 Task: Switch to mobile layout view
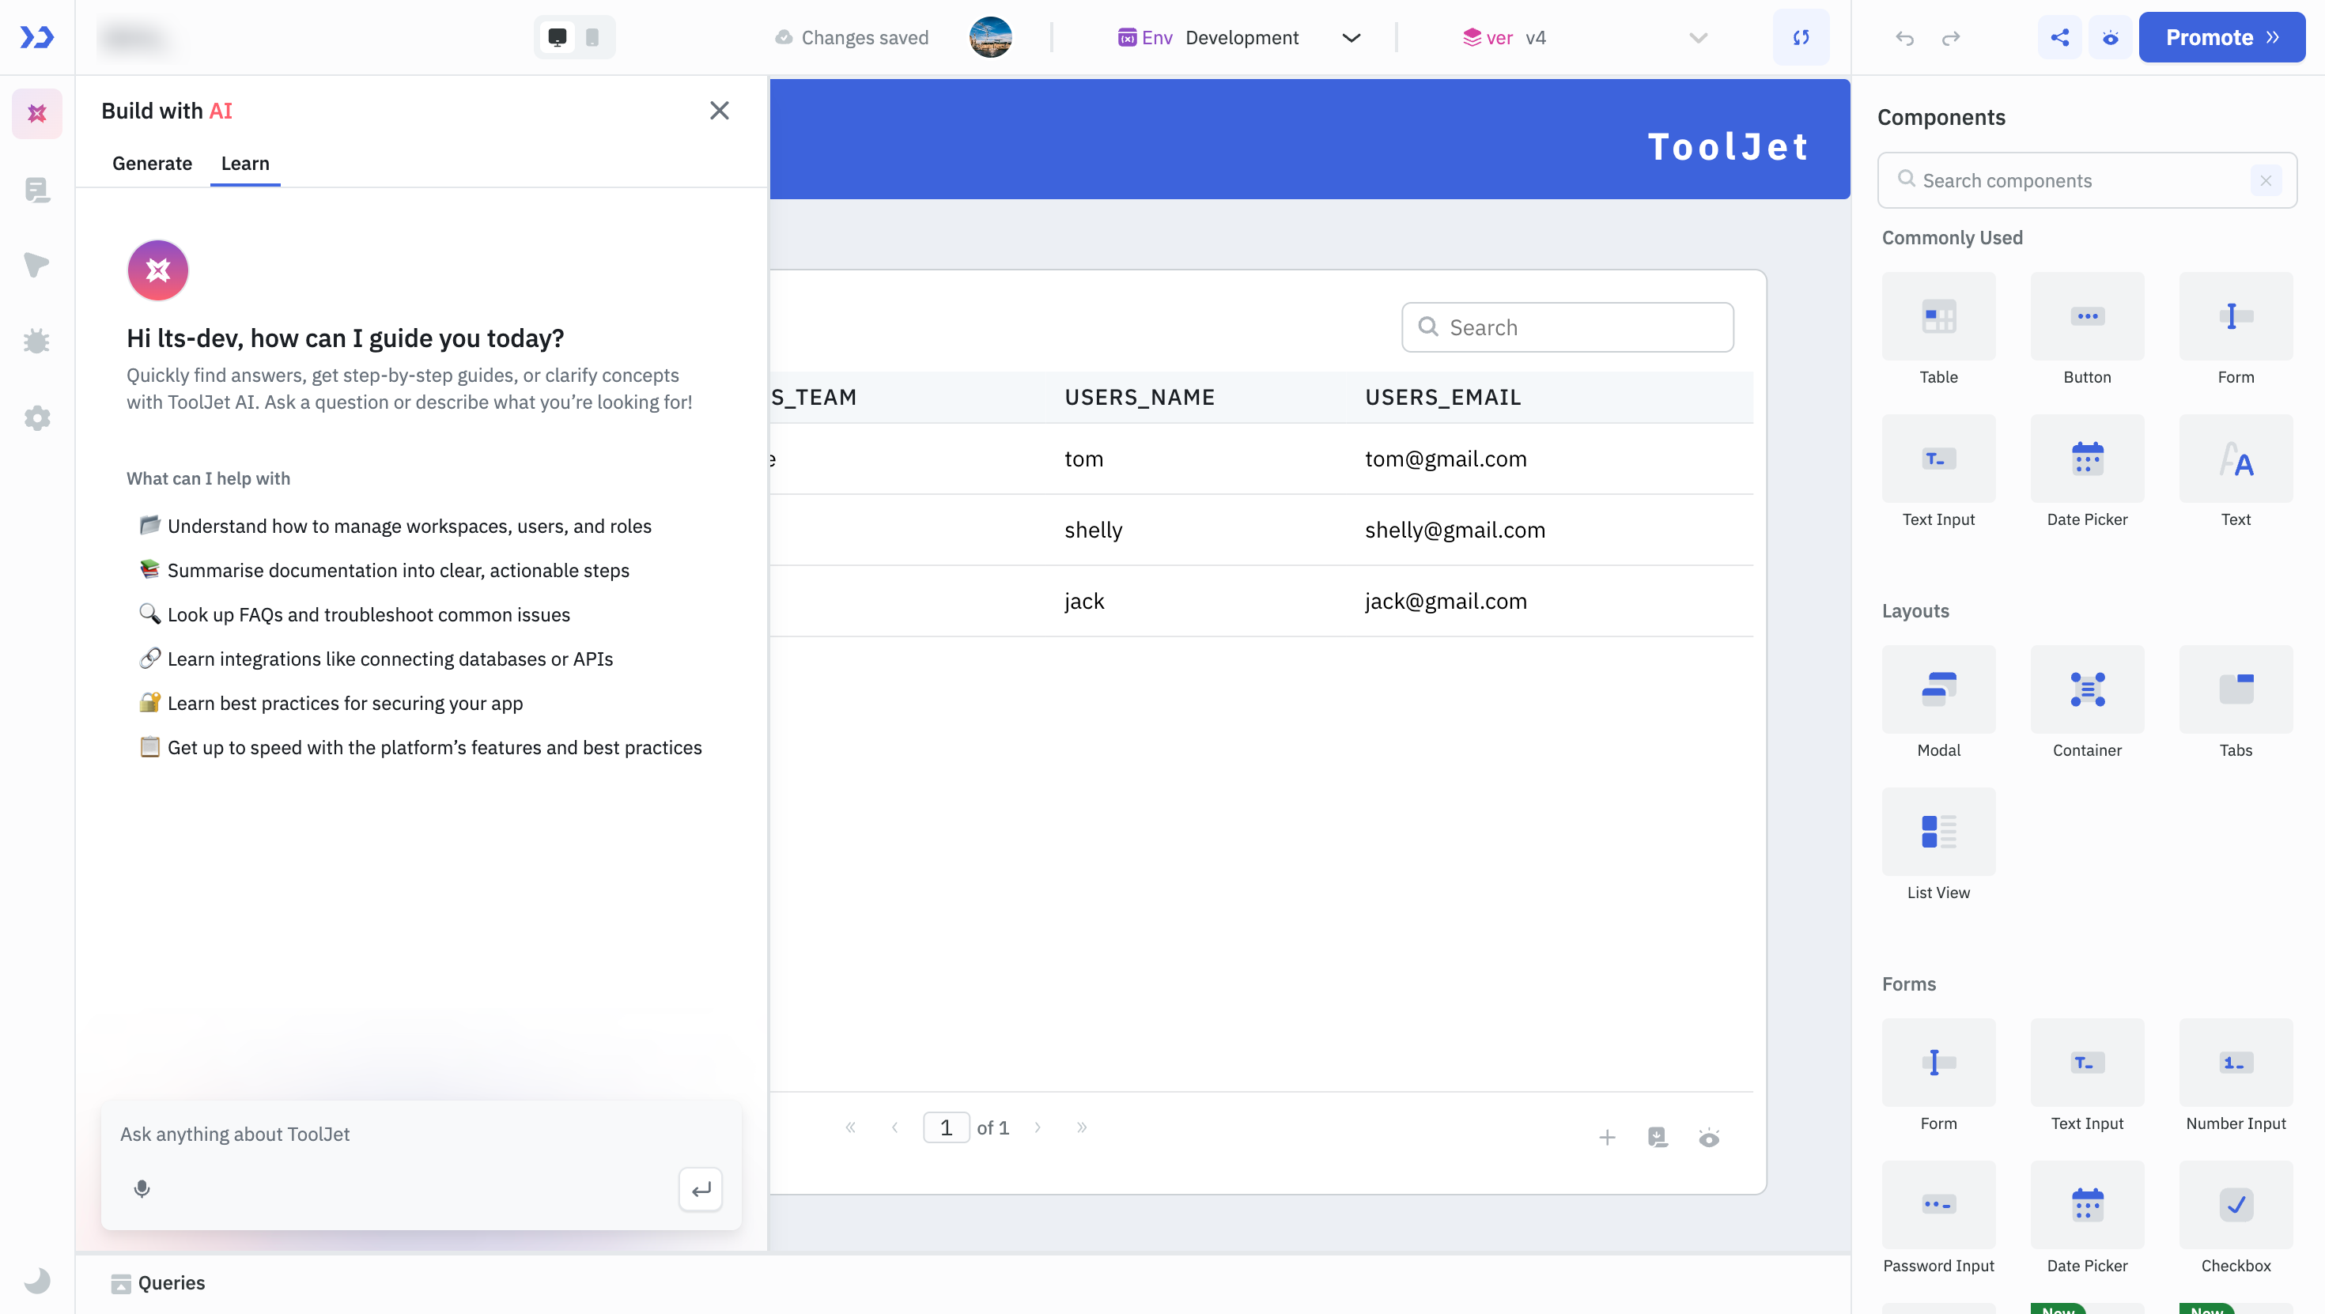pos(592,37)
